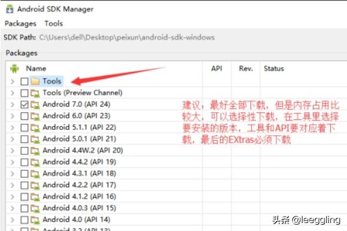
Task: Select the 'Android 4.3.1 (API 18)' row label
Action: [79, 173]
